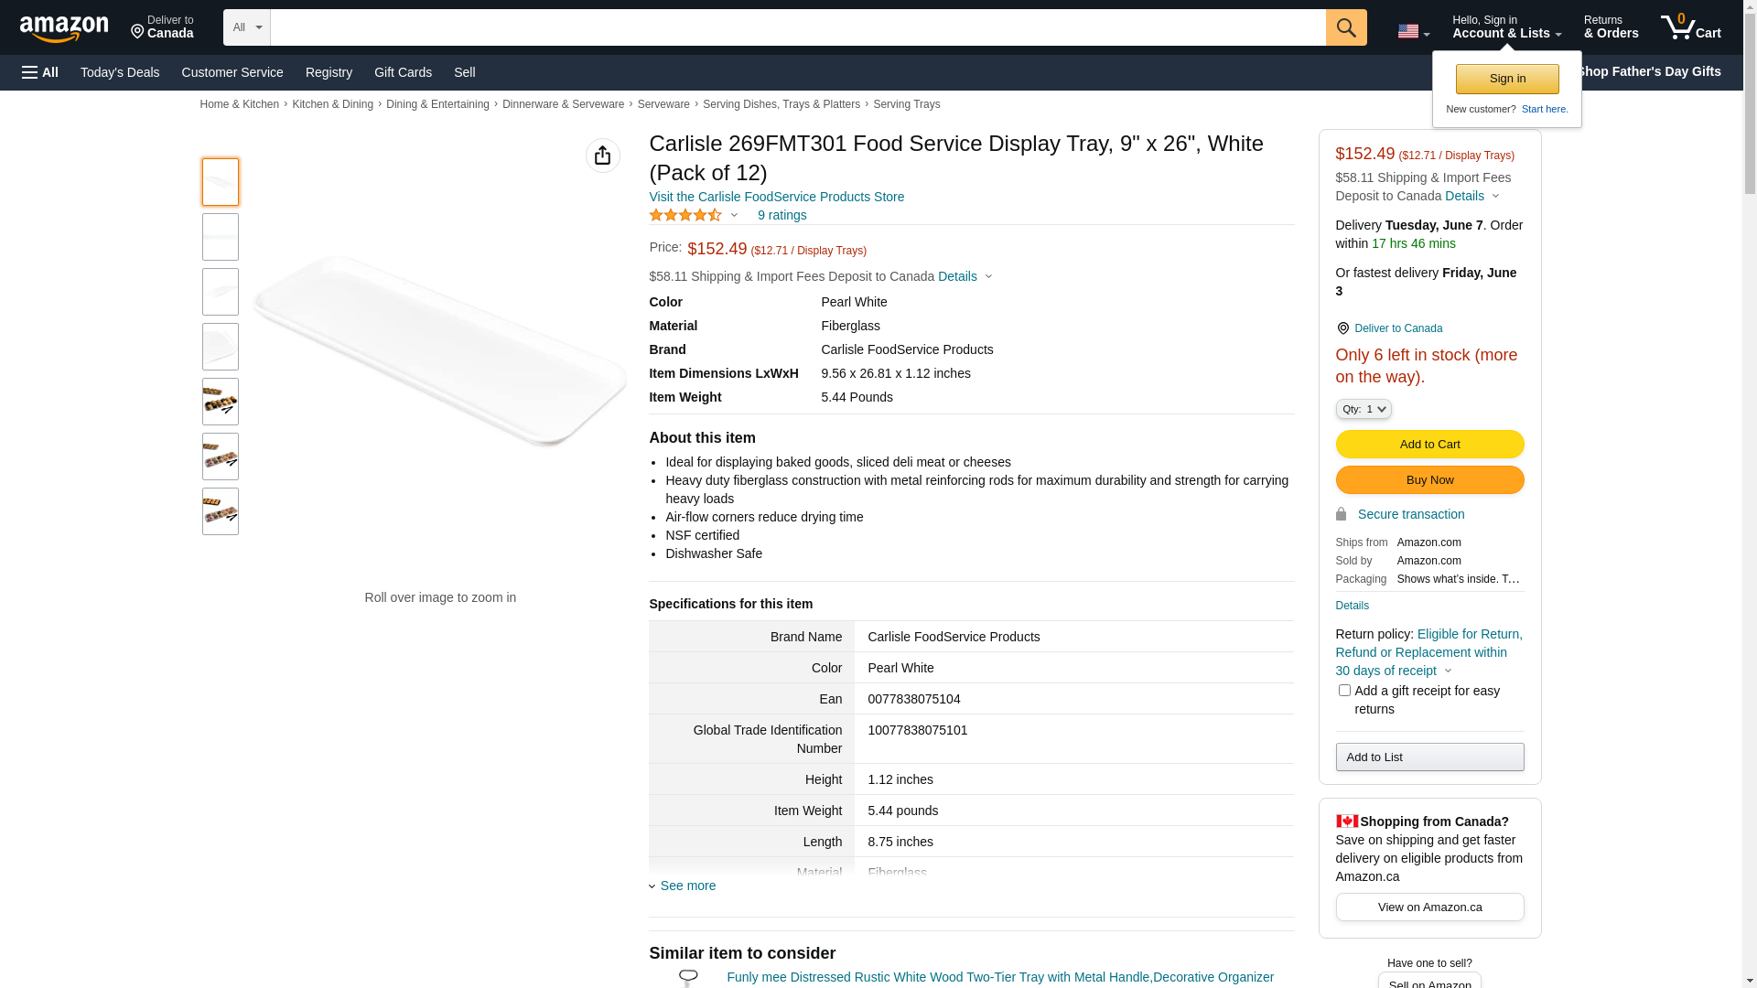Click the Add to Cart button
This screenshot has width=1757, height=988.
click(x=1429, y=444)
